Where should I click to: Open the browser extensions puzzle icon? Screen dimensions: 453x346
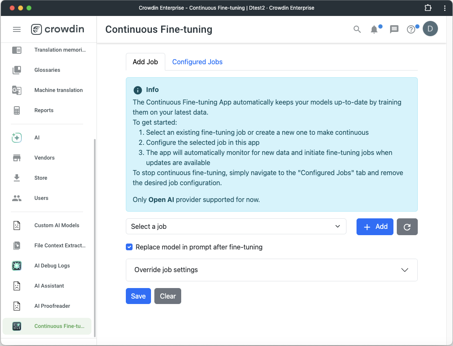click(x=428, y=8)
